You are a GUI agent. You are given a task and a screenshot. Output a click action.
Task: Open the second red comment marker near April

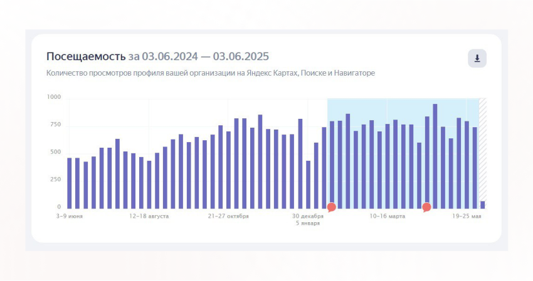tap(426, 207)
